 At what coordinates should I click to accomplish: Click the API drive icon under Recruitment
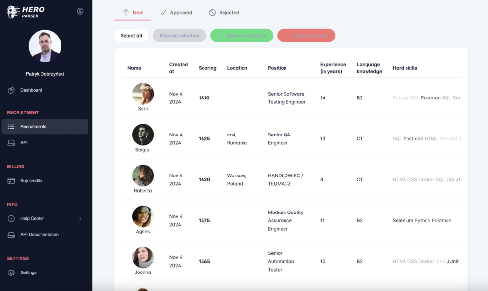[11, 143]
